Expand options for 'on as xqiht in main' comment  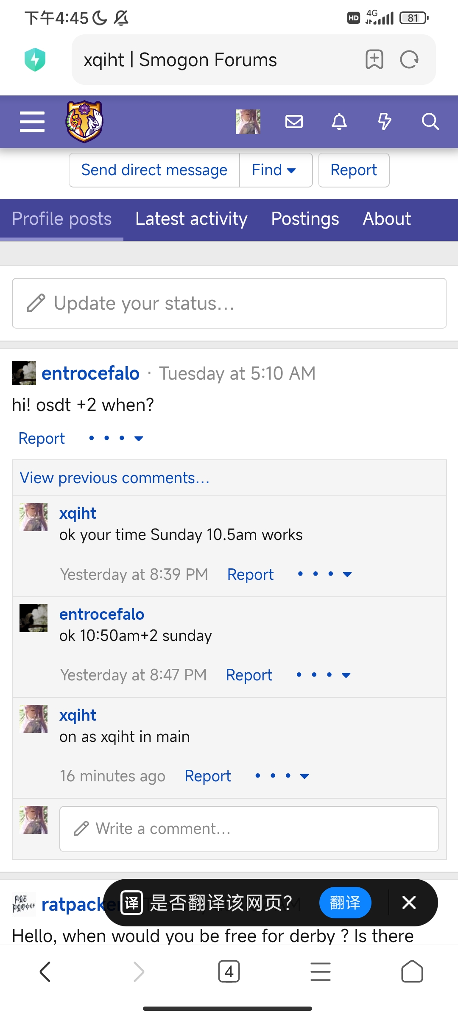click(x=282, y=776)
